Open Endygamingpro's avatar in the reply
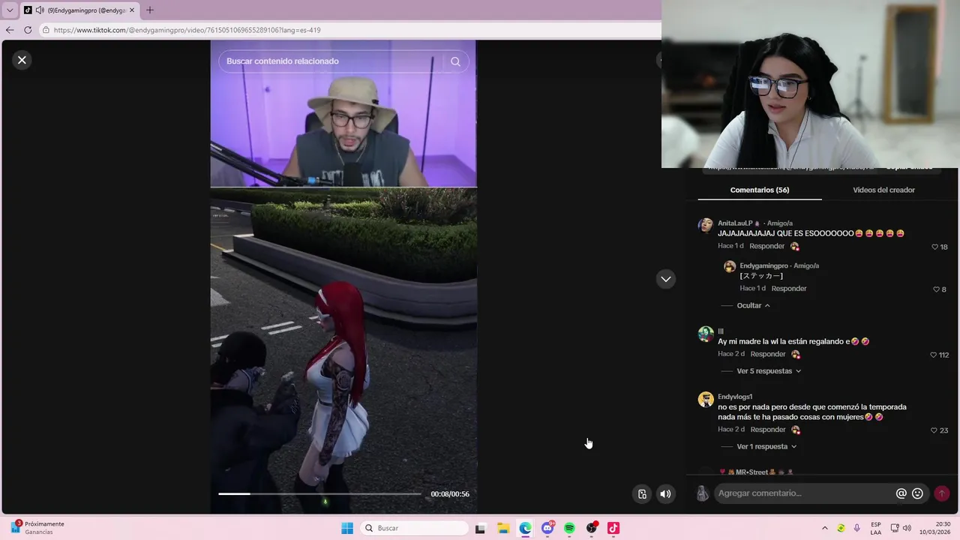The height and width of the screenshot is (540, 960). [x=729, y=266]
